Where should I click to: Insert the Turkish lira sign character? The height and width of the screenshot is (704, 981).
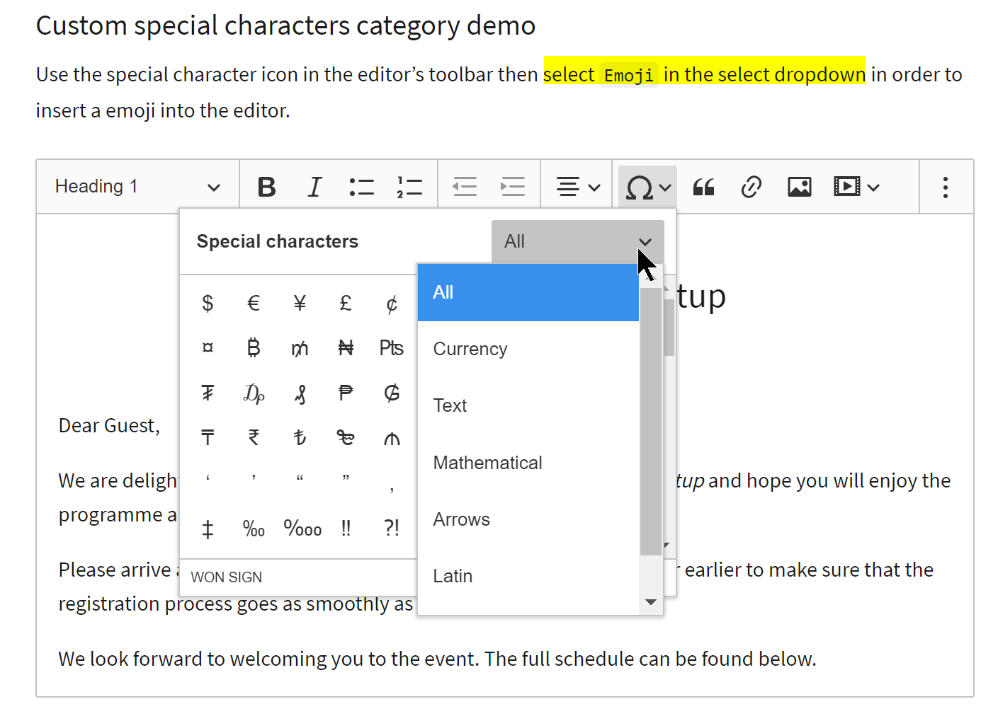point(300,437)
